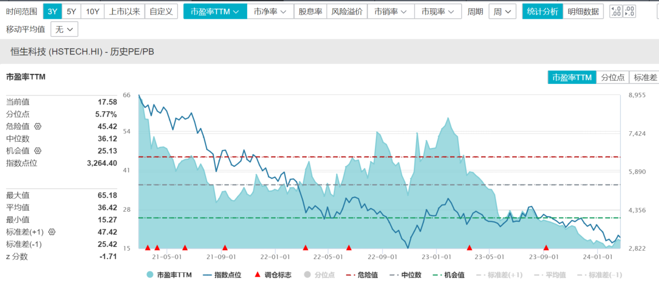Select 5Y time range
The image size is (659, 284).
tap(72, 11)
